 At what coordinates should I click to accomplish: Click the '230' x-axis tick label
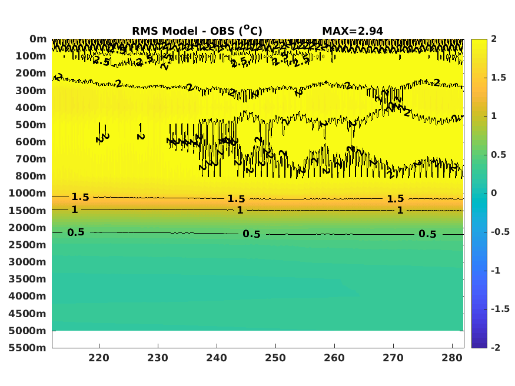(x=158, y=358)
